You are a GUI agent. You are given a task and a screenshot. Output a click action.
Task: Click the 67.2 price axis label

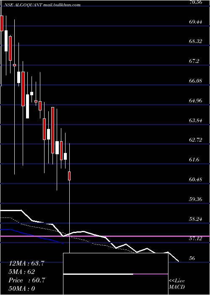click(194, 61)
